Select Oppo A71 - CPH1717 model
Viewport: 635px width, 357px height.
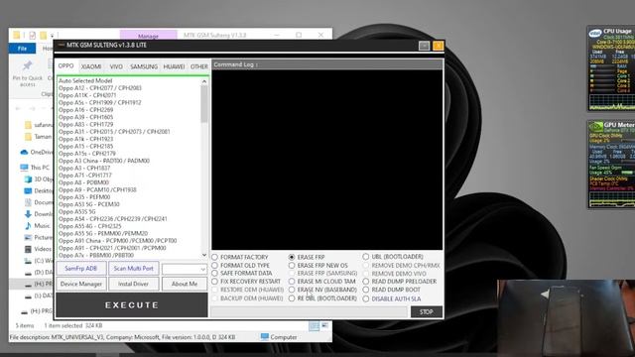(x=85, y=176)
